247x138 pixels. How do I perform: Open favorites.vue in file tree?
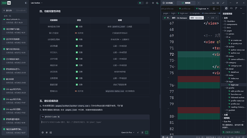coord(236,94)
